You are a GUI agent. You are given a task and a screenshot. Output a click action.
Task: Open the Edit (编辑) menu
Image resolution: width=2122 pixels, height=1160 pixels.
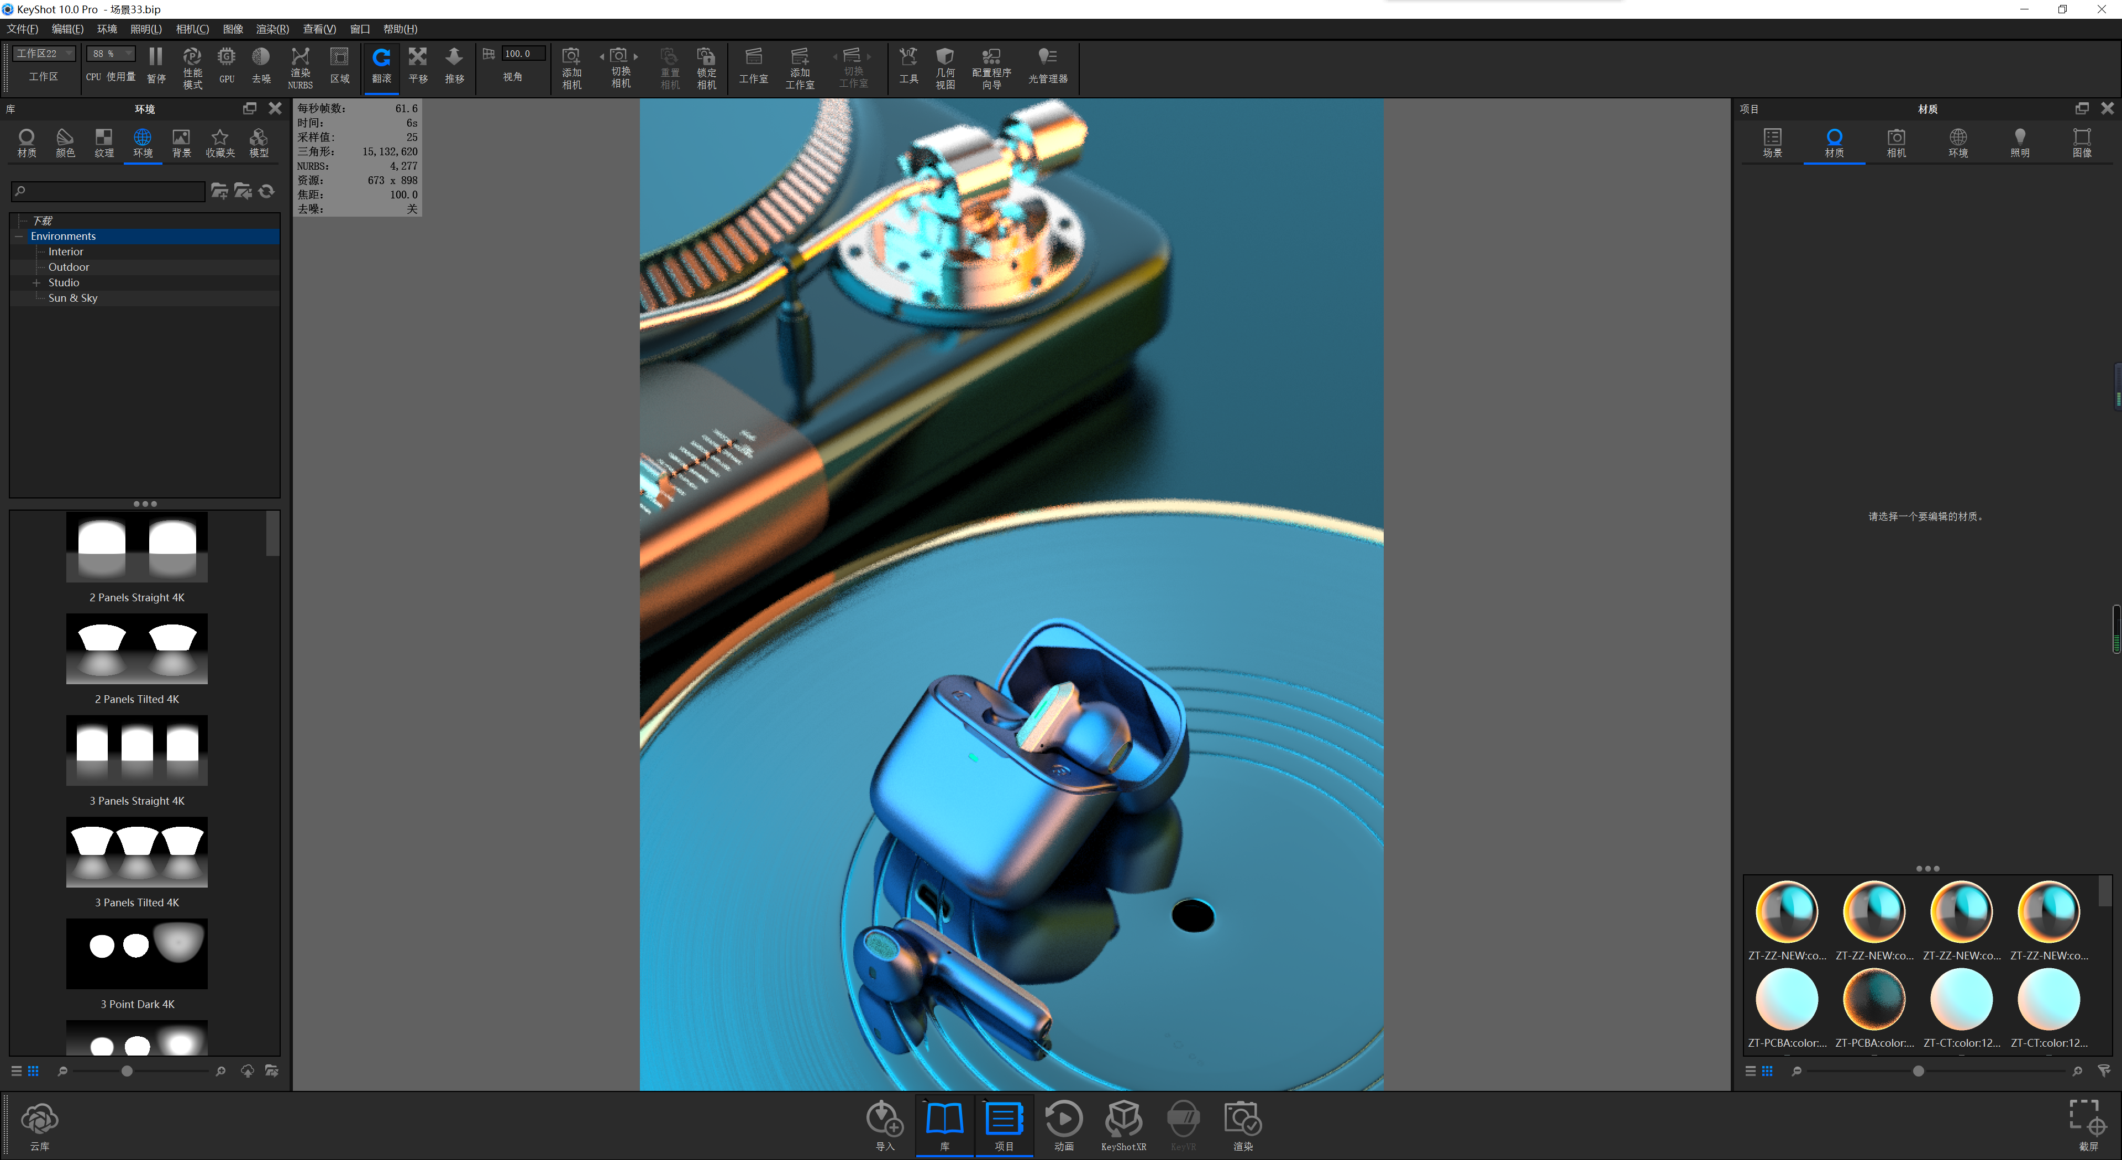67,29
